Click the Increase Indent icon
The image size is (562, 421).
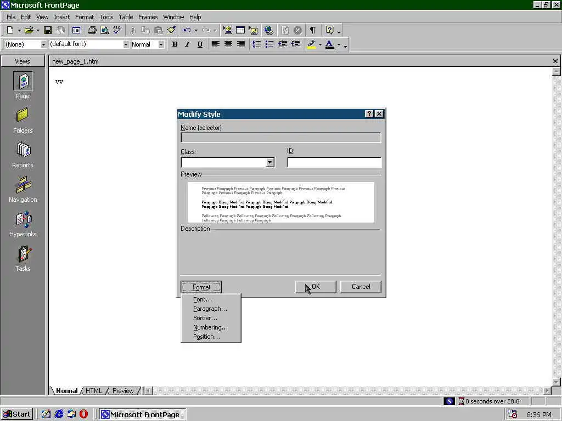click(295, 44)
